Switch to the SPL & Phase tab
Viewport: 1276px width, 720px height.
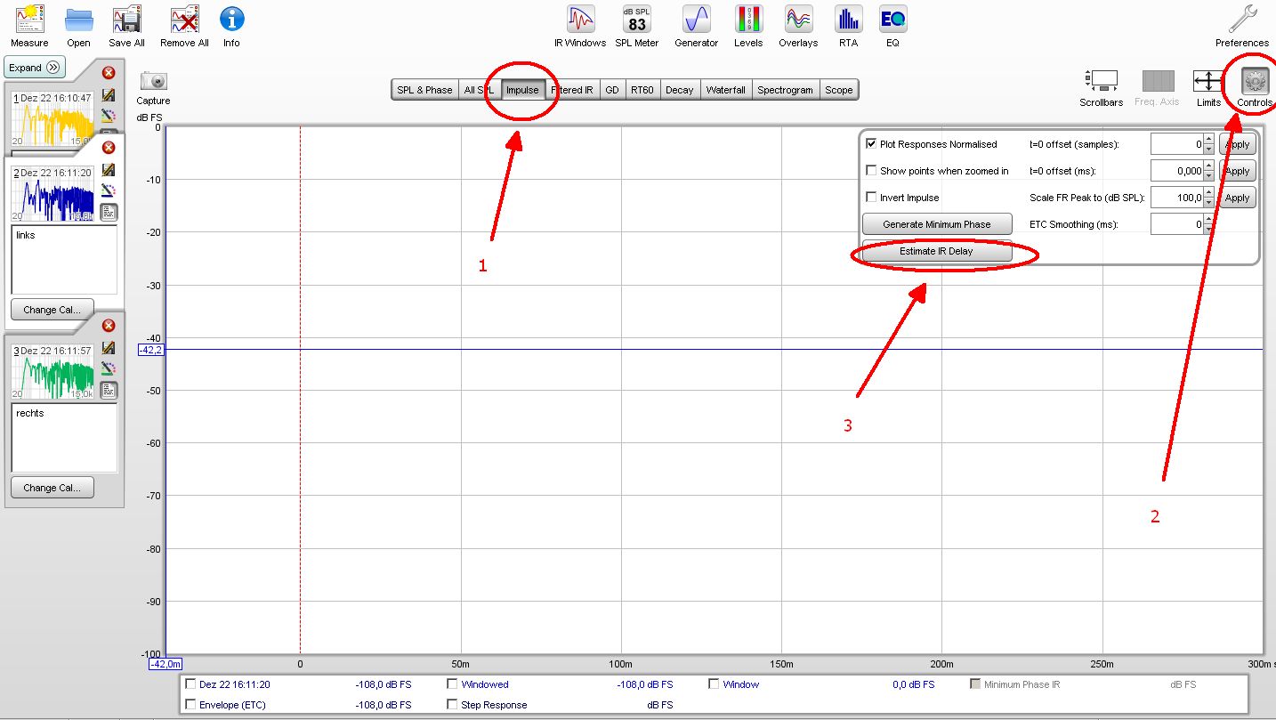point(424,90)
